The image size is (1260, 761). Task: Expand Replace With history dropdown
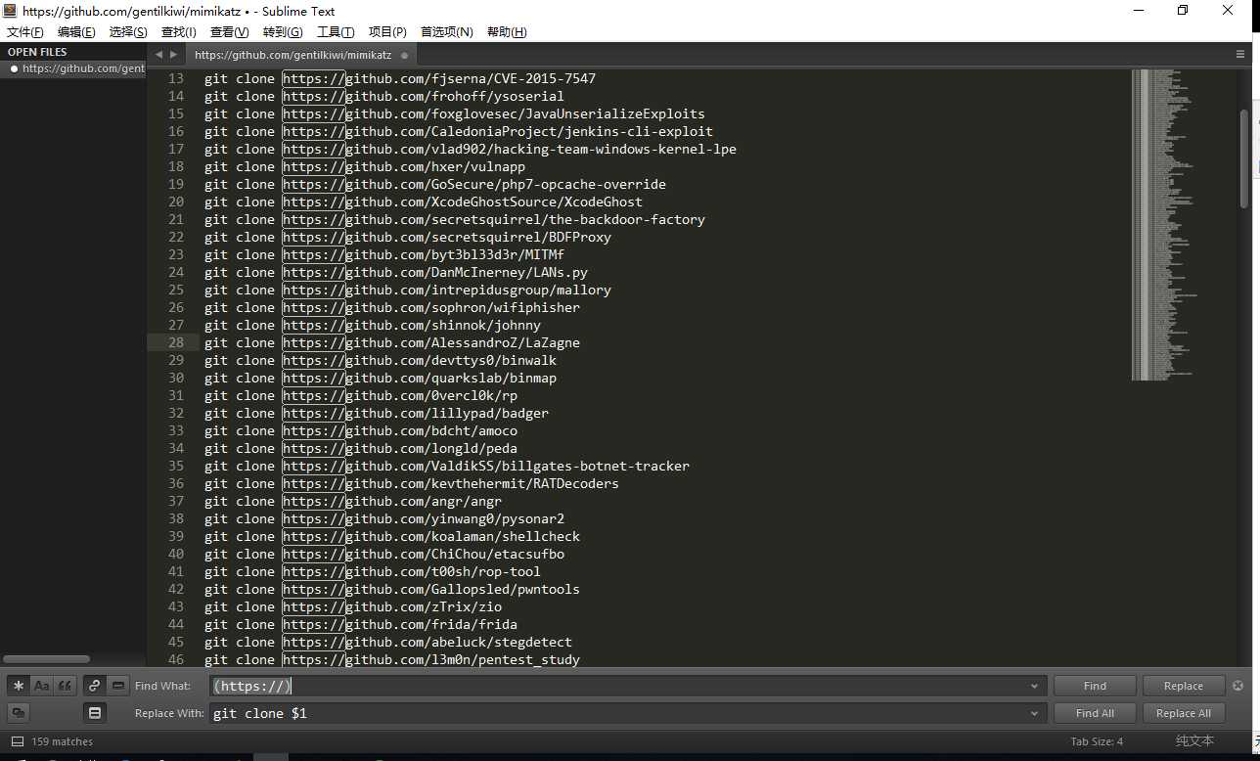point(1034,714)
